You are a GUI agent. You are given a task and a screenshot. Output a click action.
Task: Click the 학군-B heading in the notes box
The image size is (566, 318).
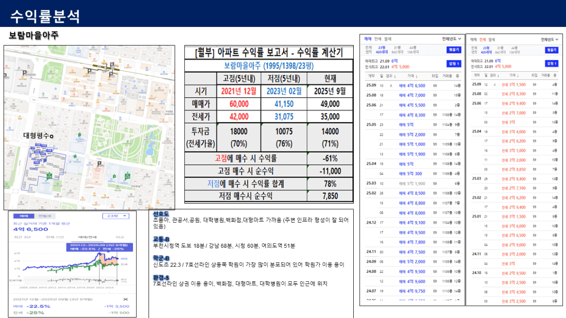[x=161, y=258]
